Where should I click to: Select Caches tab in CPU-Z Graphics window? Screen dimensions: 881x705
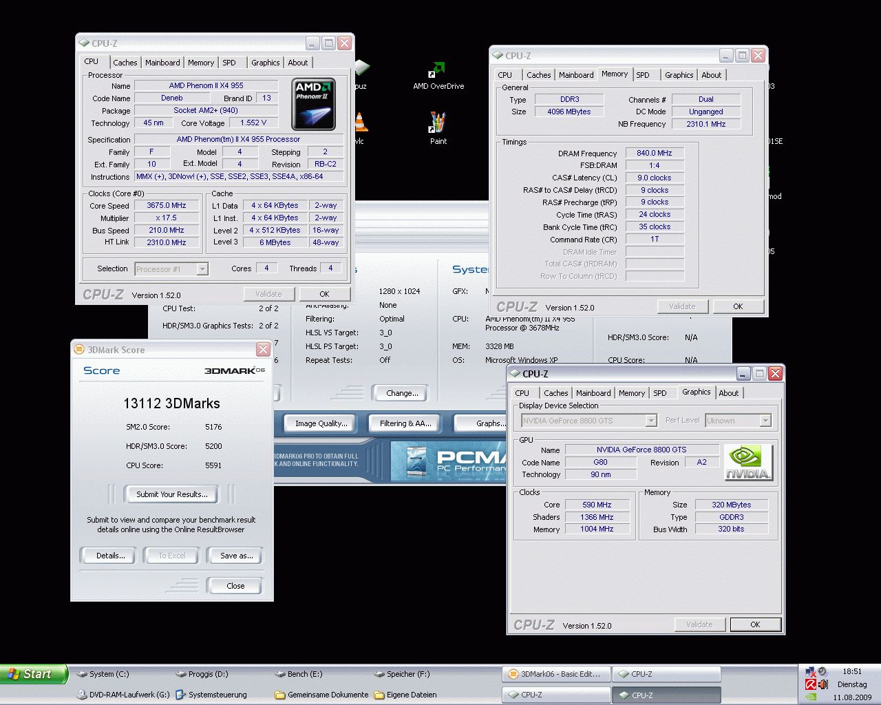(x=555, y=393)
